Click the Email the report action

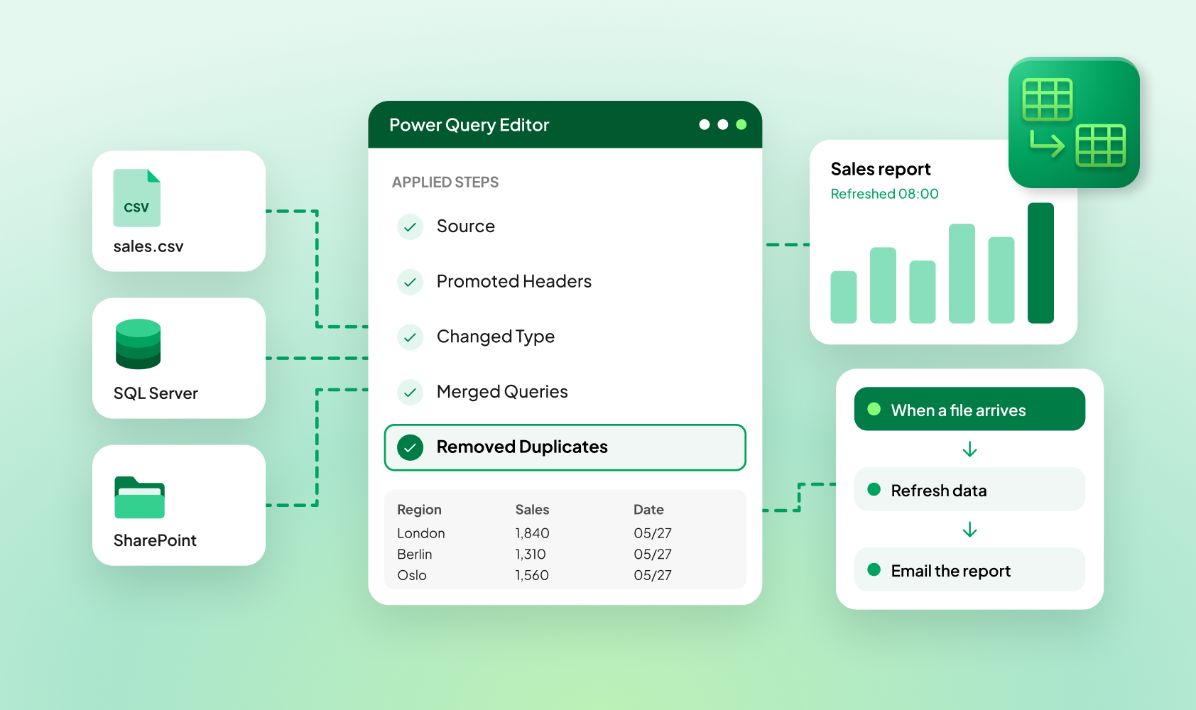[x=969, y=569]
